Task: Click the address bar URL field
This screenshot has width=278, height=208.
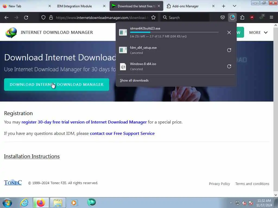Action: coord(101,18)
